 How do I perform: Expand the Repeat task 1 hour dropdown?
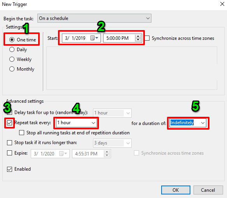tap(76, 123)
